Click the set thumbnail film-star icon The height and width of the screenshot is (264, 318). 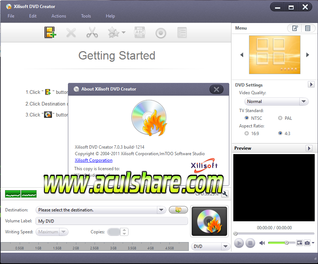299,243
